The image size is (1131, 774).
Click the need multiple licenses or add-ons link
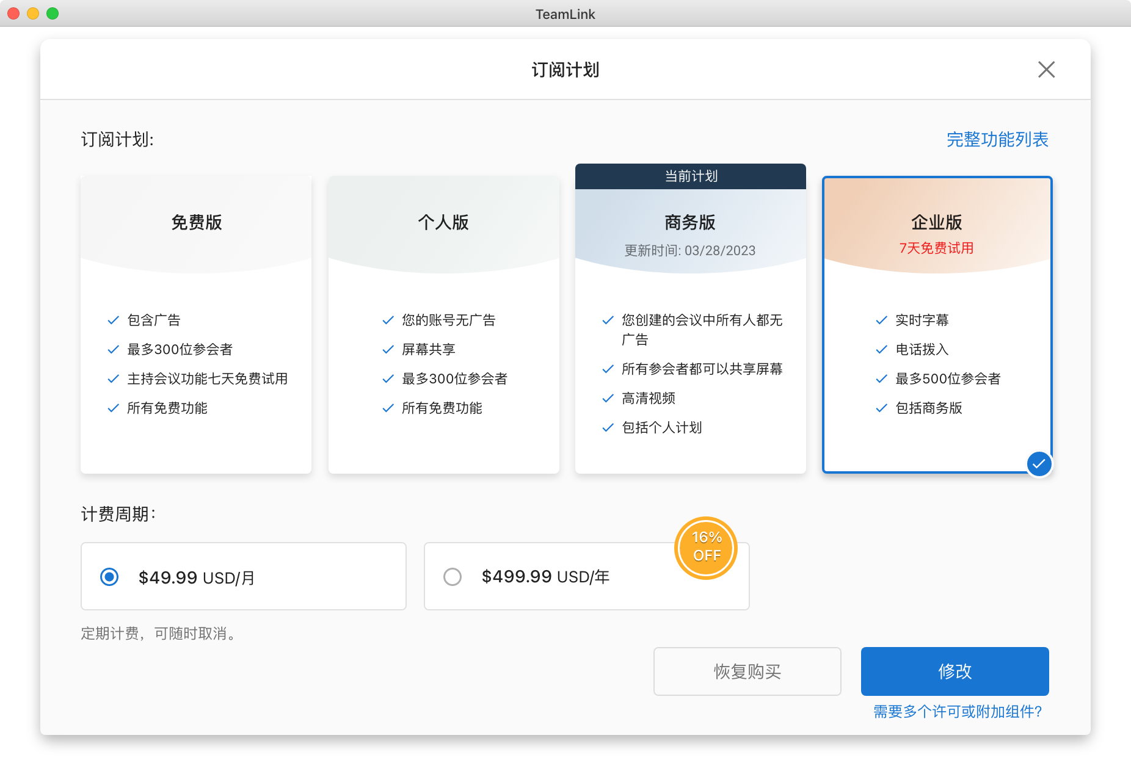(957, 712)
